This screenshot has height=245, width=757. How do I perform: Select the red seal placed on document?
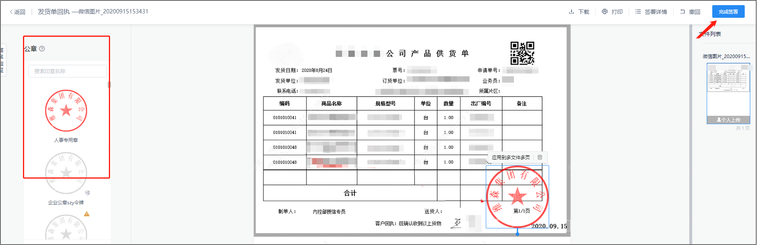(517, 197)
